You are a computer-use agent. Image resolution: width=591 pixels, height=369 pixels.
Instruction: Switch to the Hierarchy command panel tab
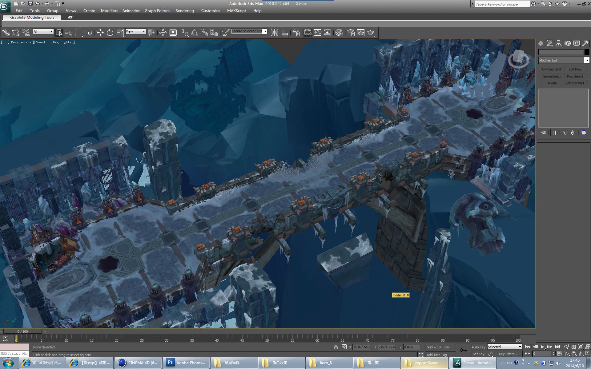pos(558,43)
